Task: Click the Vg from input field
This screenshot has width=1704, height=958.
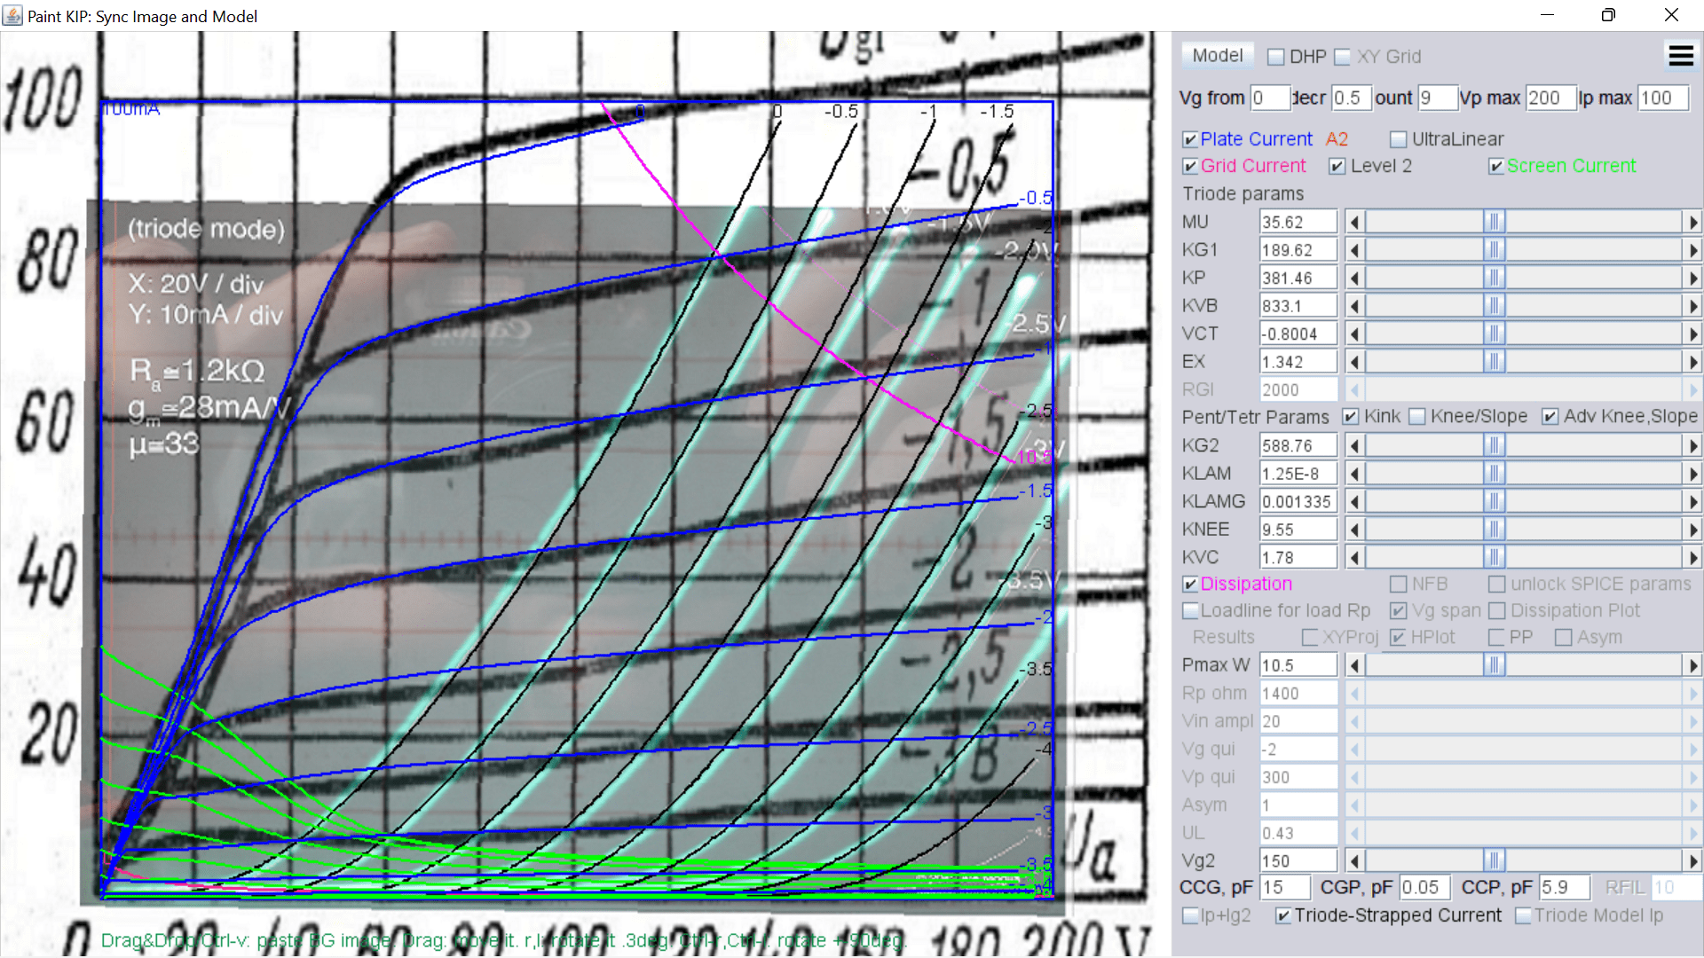Action: pos(1270,98)
